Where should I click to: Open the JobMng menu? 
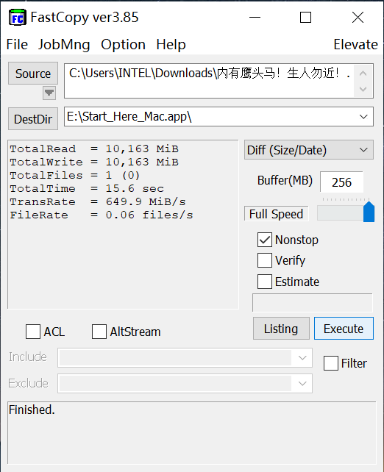[x=64, y=45]
